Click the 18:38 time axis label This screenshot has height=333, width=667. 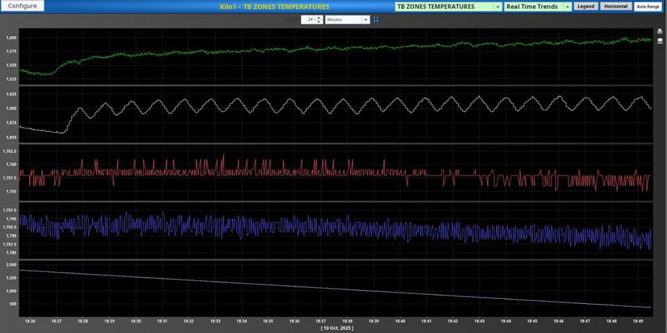pos(347,321)
